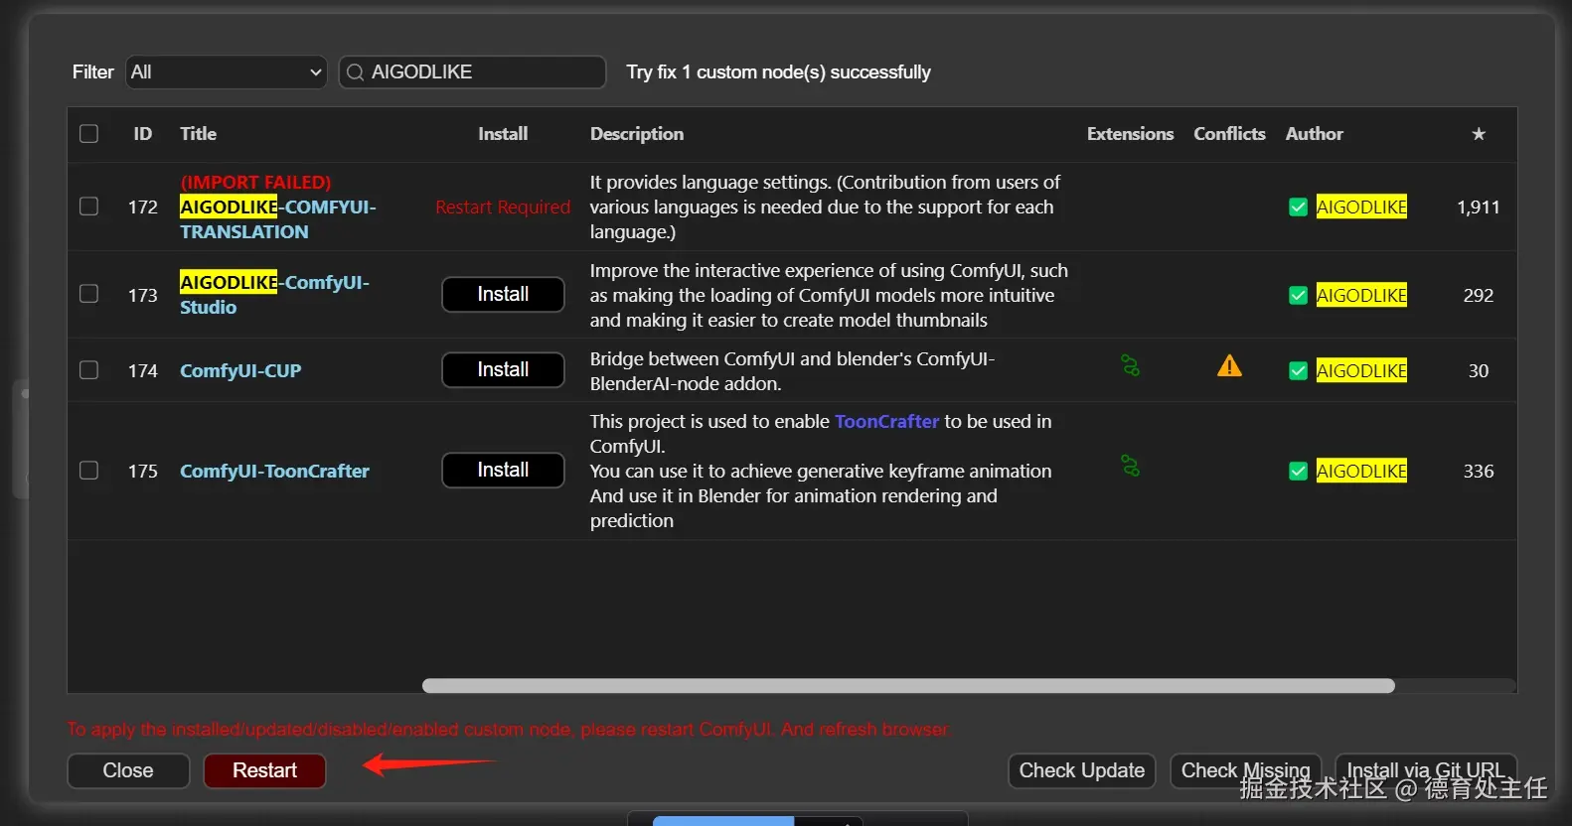This screenshot has width=1572, height=826.
Task: Click the (IMPORT FAILED) label
Action: click(x=255, y=183)
